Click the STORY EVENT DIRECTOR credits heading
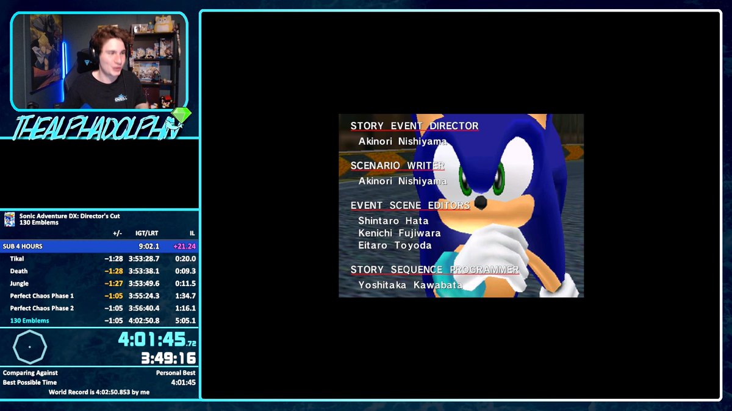Screen dimensions: 732x411 [414, 126]
